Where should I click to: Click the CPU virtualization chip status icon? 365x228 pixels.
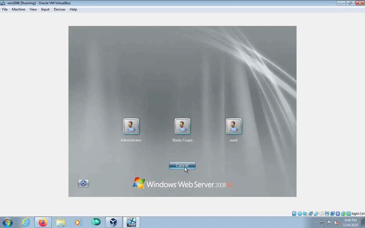point(338,214)
